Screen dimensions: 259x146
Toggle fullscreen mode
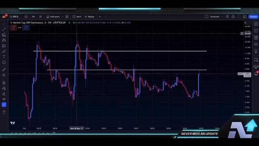click(239, 17)
